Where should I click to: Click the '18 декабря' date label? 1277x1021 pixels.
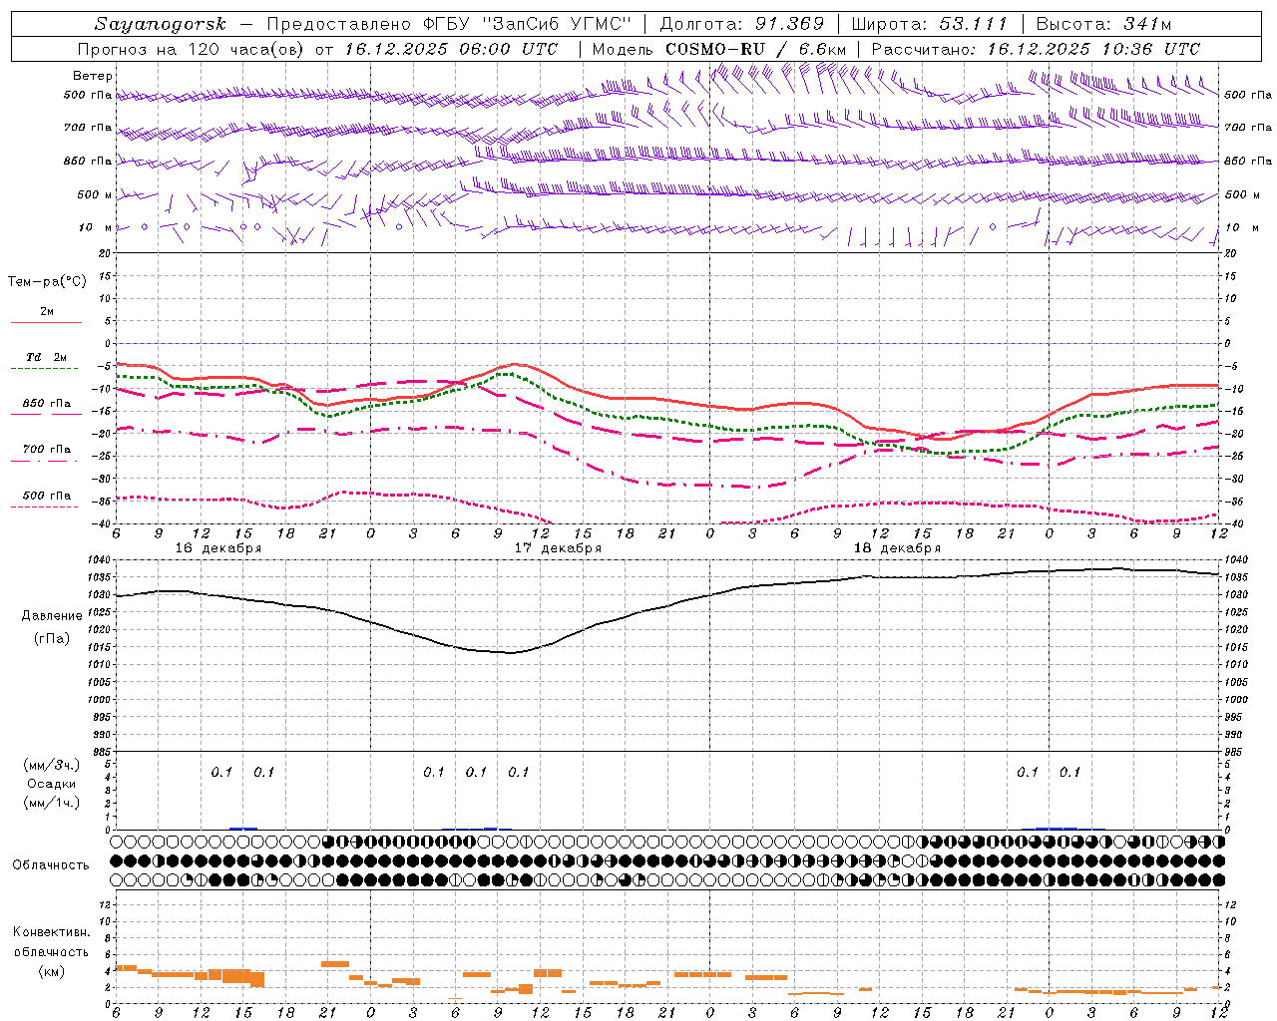tap(897, 548)
